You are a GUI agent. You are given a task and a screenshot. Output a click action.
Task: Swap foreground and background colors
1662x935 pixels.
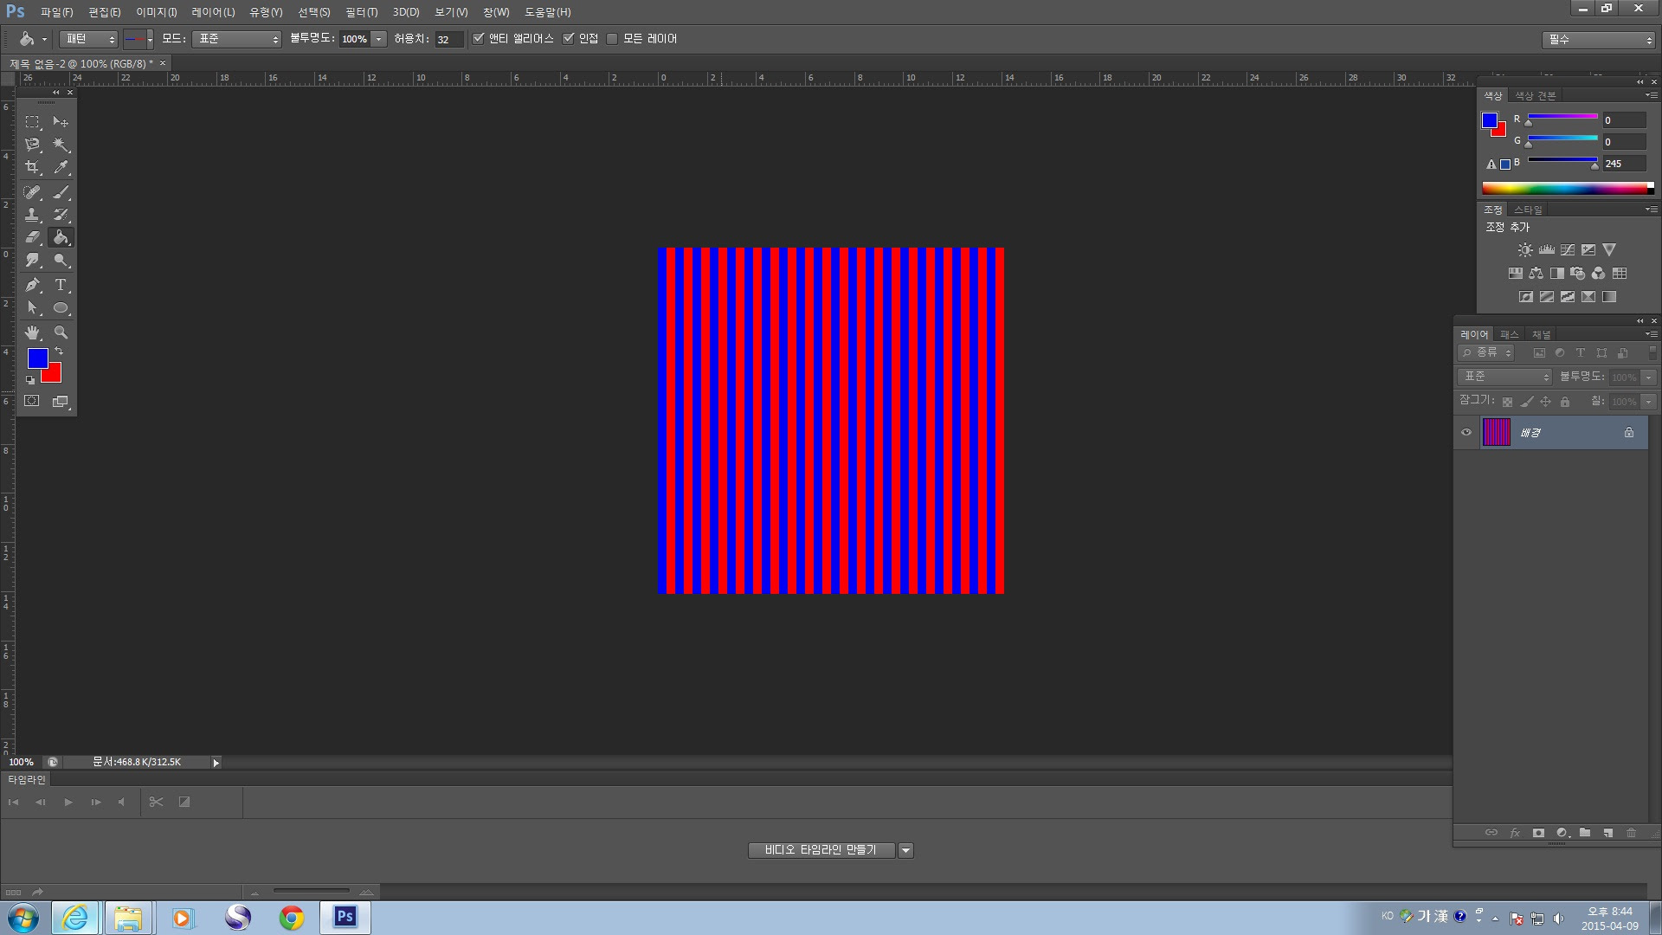click(x=59, y=351)
